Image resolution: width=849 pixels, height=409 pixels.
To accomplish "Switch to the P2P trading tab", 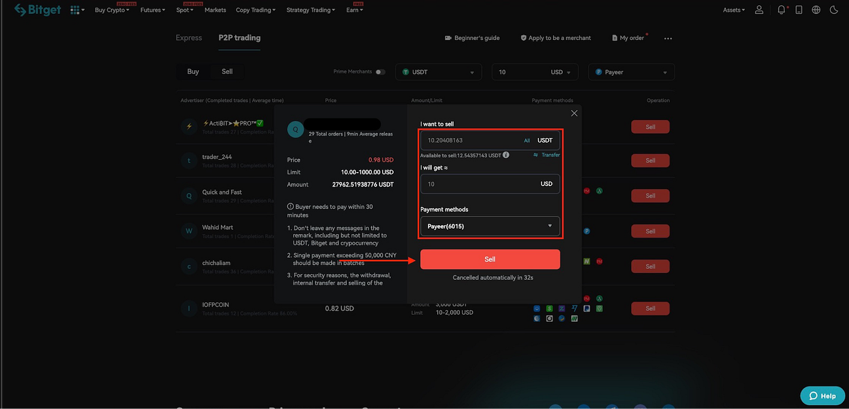I will 239,37.
